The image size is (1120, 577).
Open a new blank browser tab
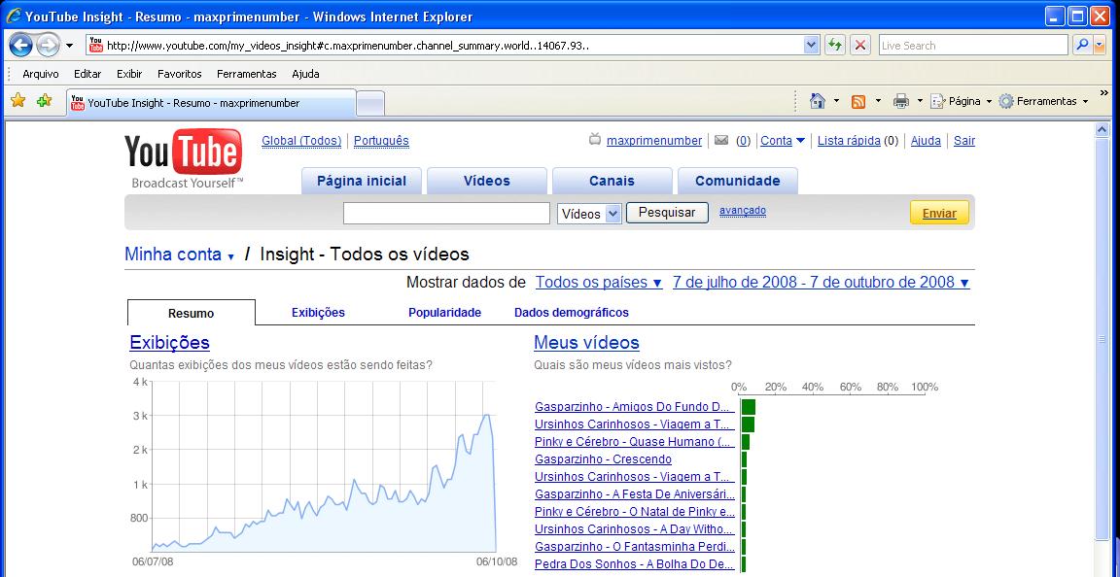point(370,104)
